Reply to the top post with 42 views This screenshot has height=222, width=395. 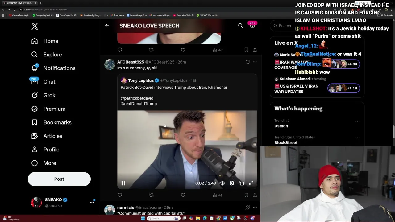tap(120, 50)
